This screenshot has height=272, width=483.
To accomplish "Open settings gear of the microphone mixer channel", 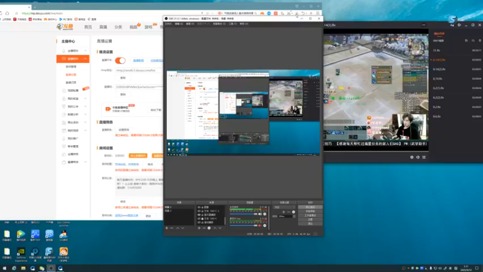I will coord(264,225).
